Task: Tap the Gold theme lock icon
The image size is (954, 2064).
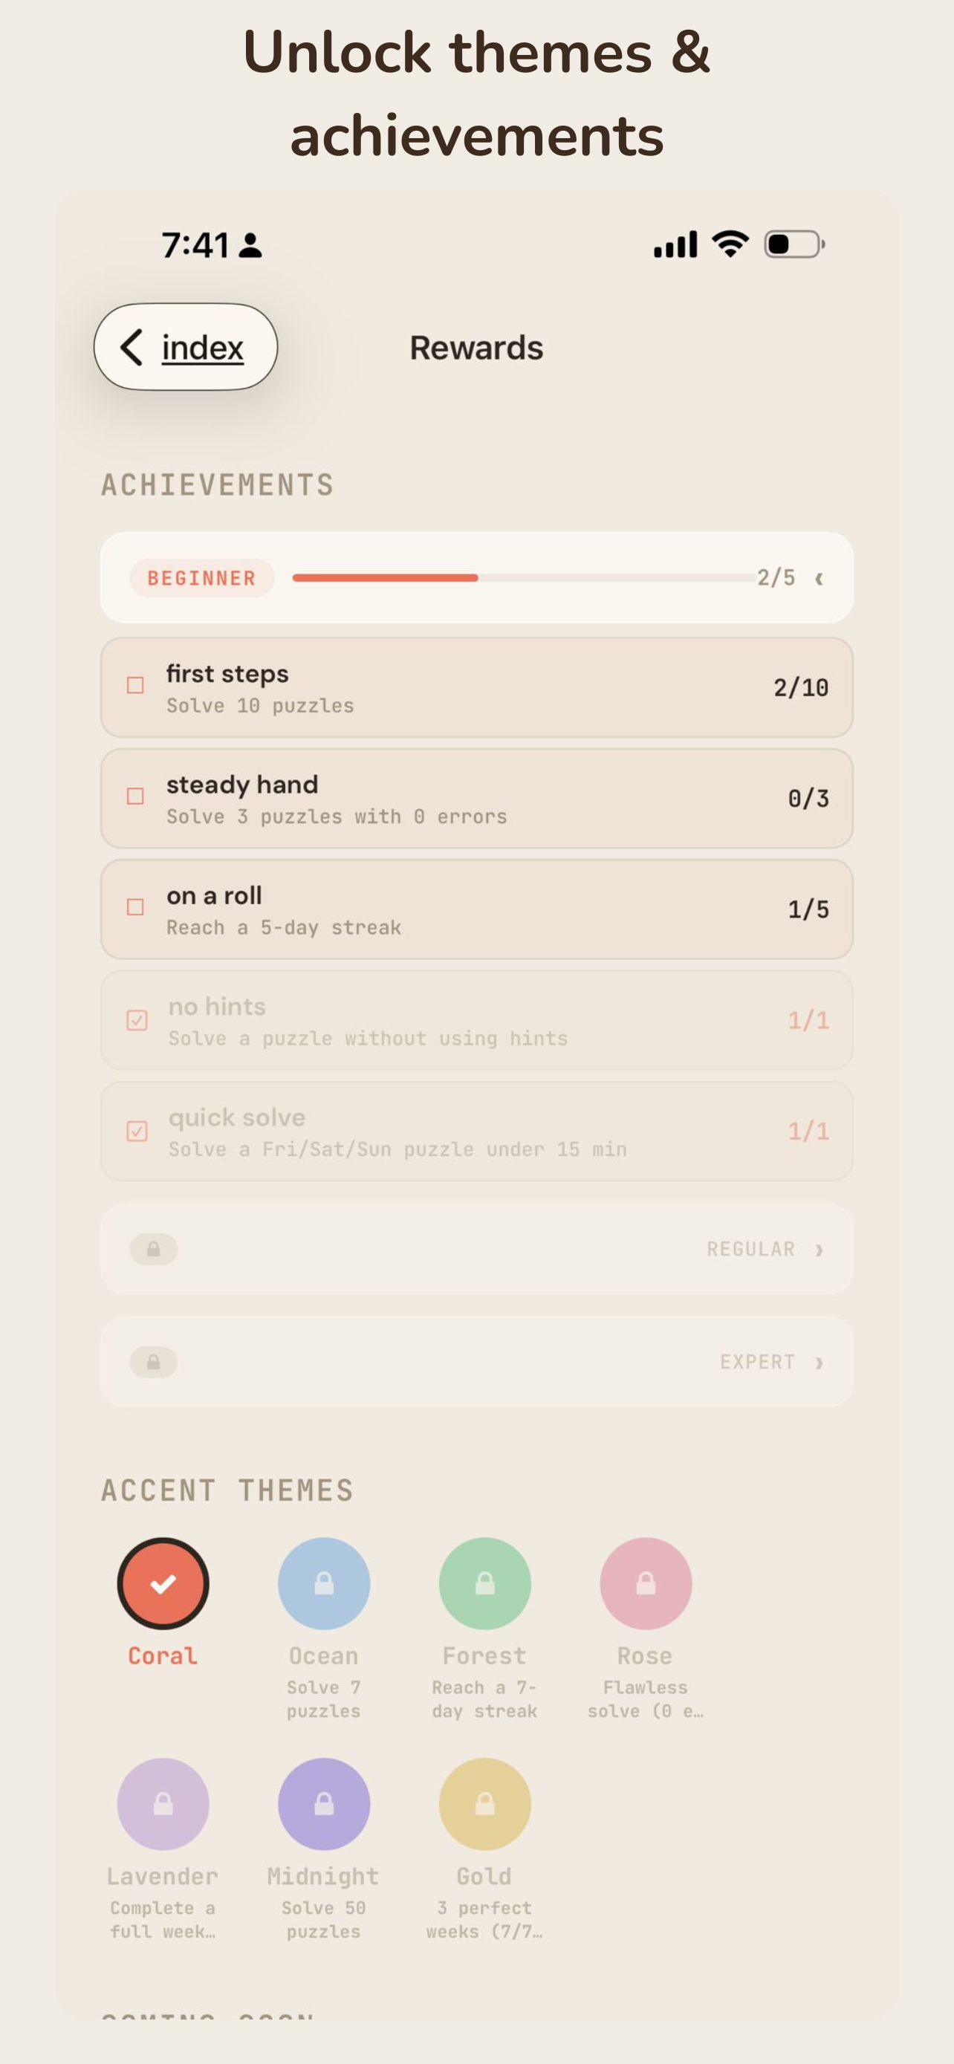Action: (484, 1804)
